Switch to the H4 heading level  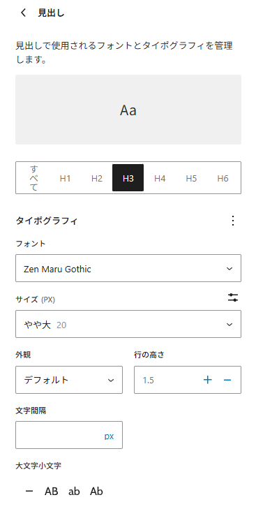click(x=160, y=178)
